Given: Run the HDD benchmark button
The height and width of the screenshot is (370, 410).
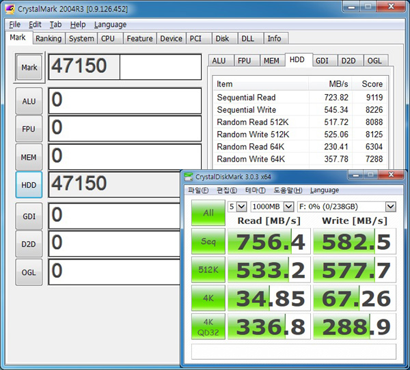Looking at the screenshot, I should tap(29, 185).
